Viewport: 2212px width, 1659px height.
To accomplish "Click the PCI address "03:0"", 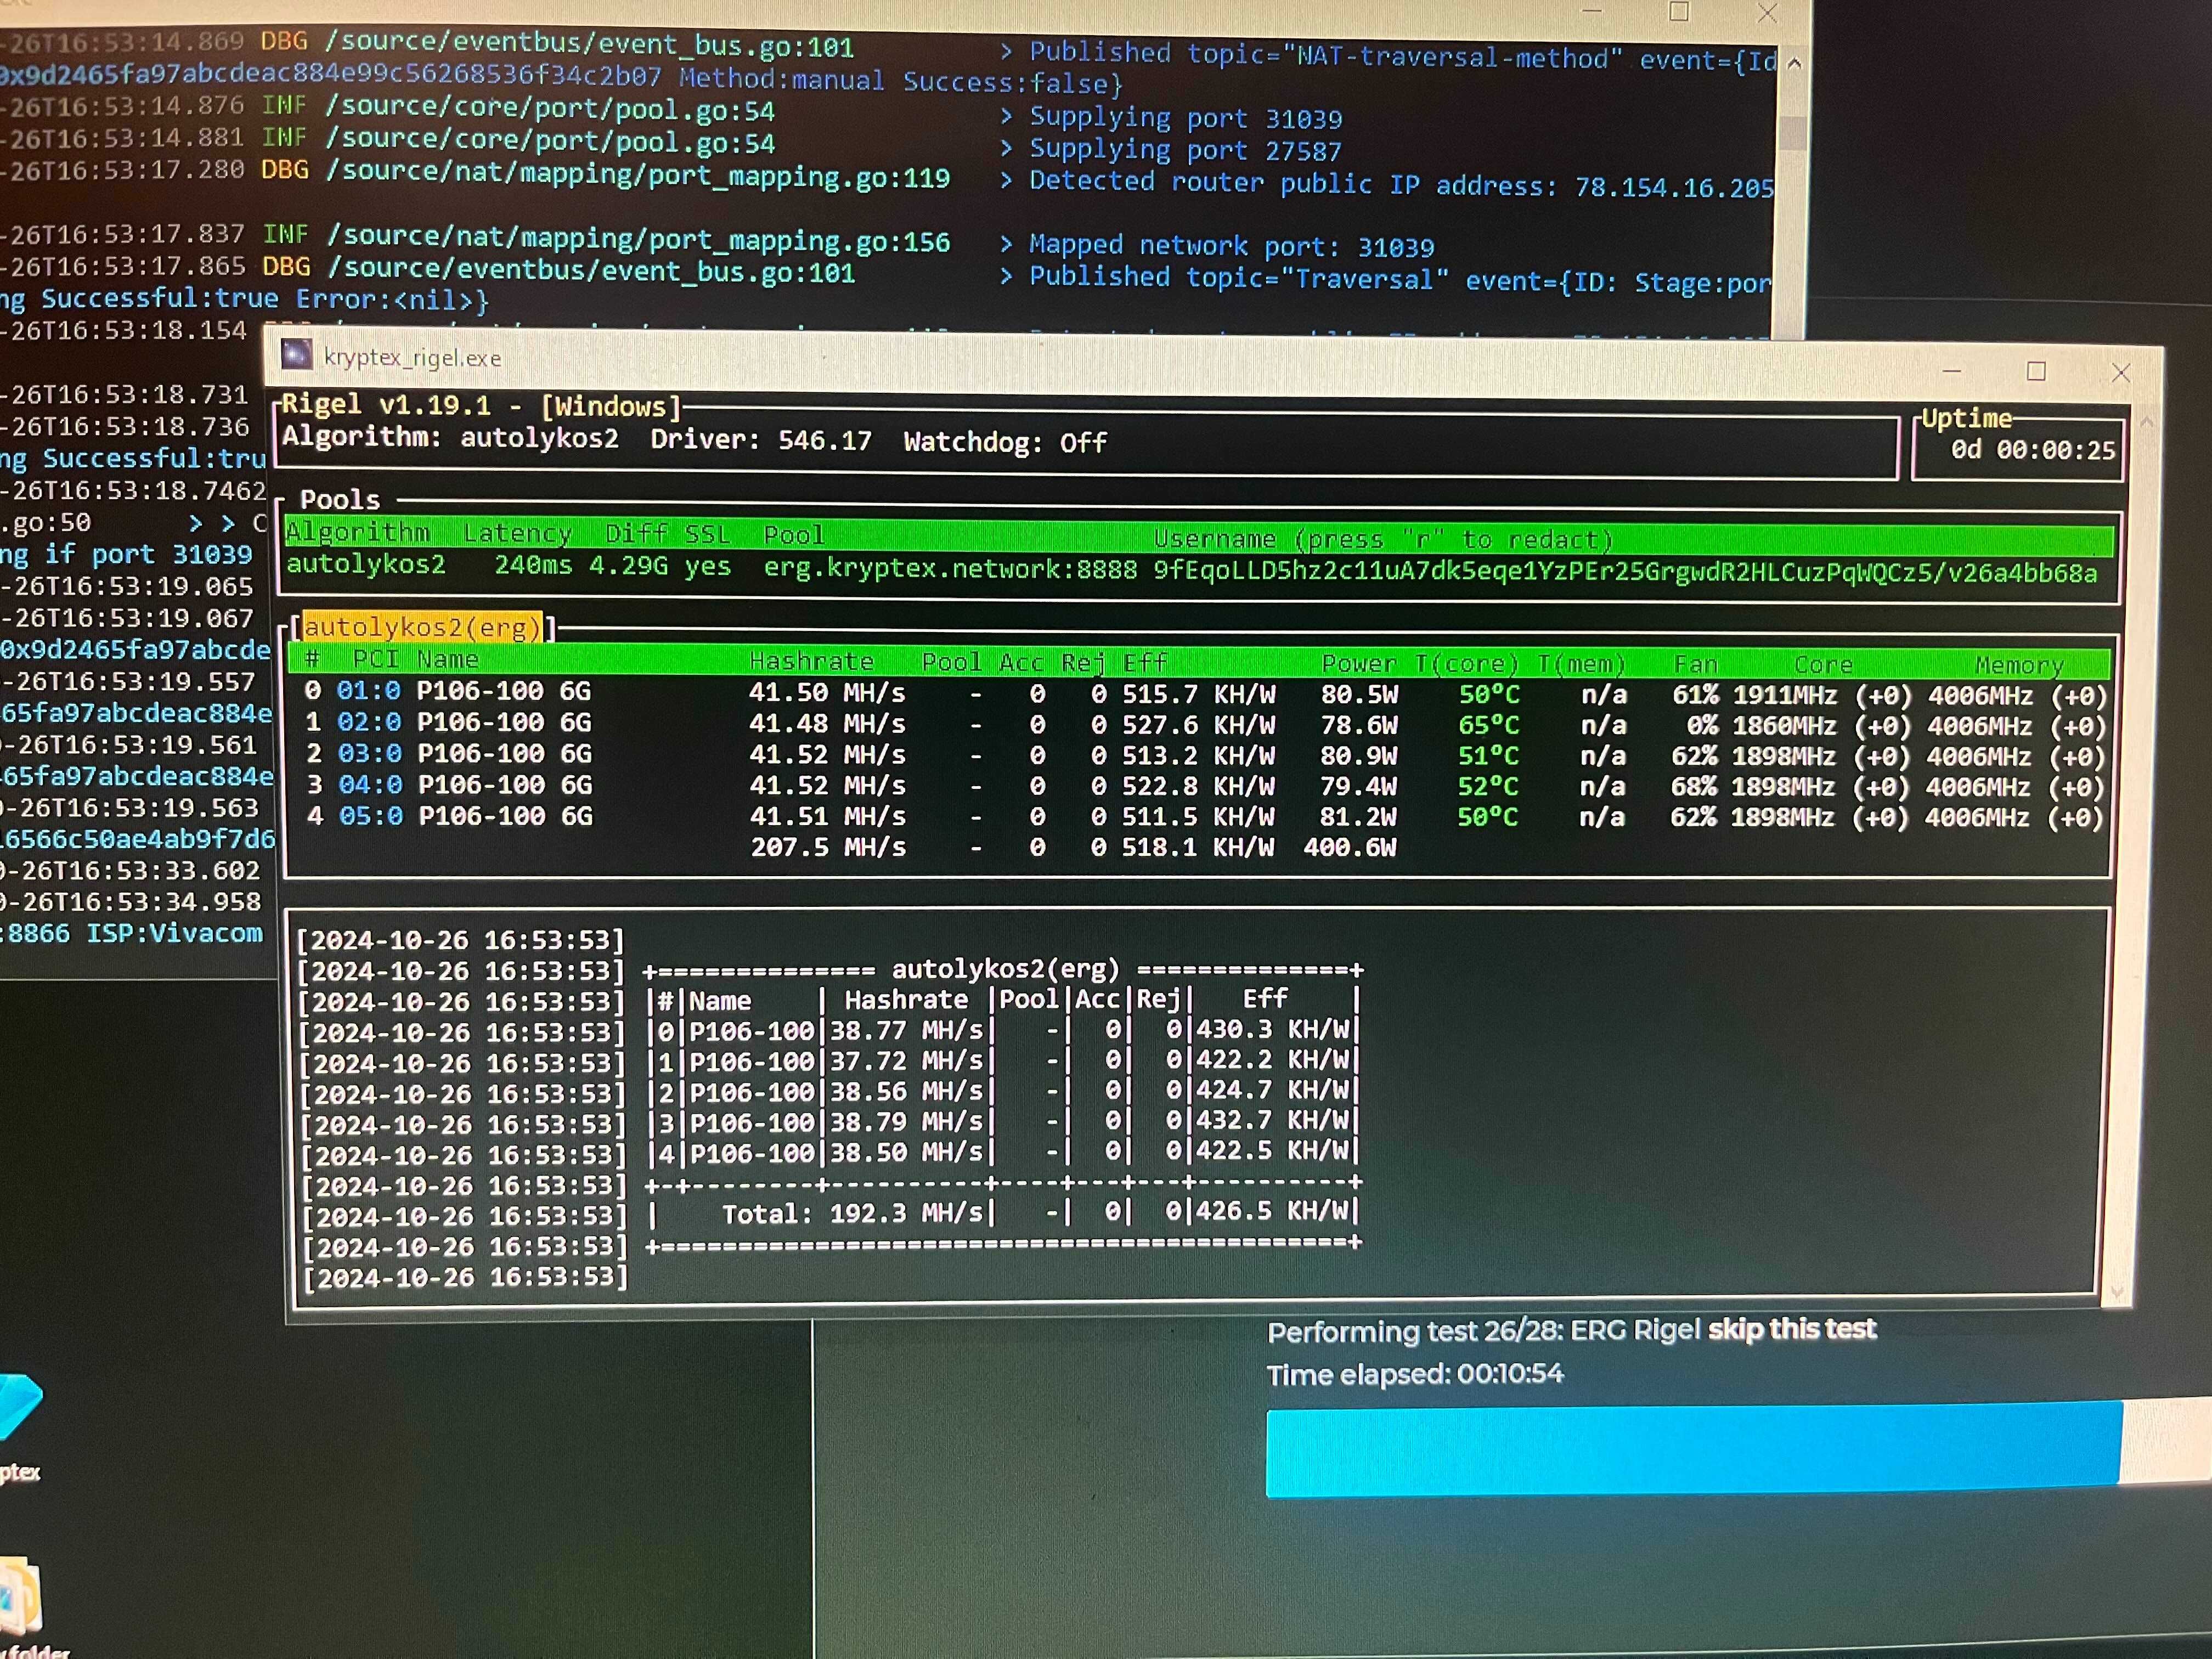I will coord(369,753).
